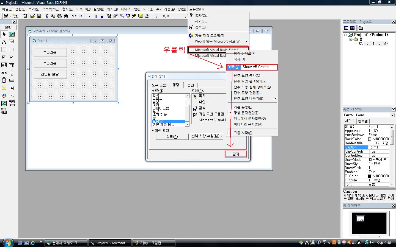The width and height of the screenshot is (396, 247).
Task: Choose the OLE control in the toolbox
Action: pos(4,111)
